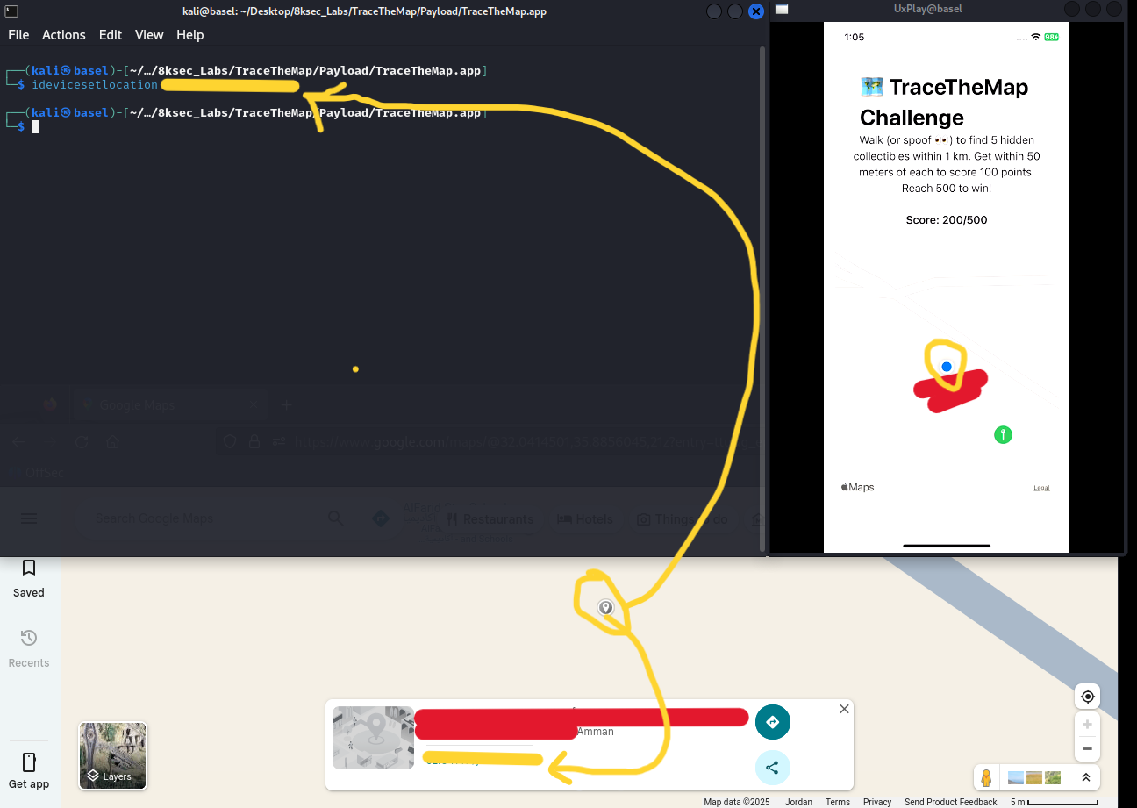Image resolution: width=1137 pixels, height=808 pixels.
Task: Click the Get app button in Maps
Action: [x=28, y=769]
